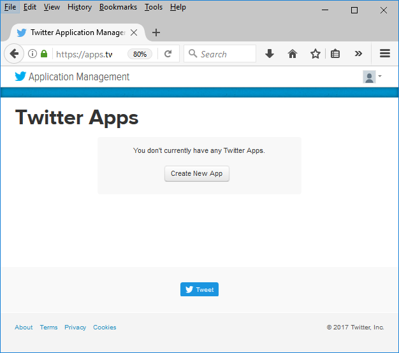This screenshot has height=353, width=399.
Task: Close the Twitter Application Management tab
Action: point(134,32)
